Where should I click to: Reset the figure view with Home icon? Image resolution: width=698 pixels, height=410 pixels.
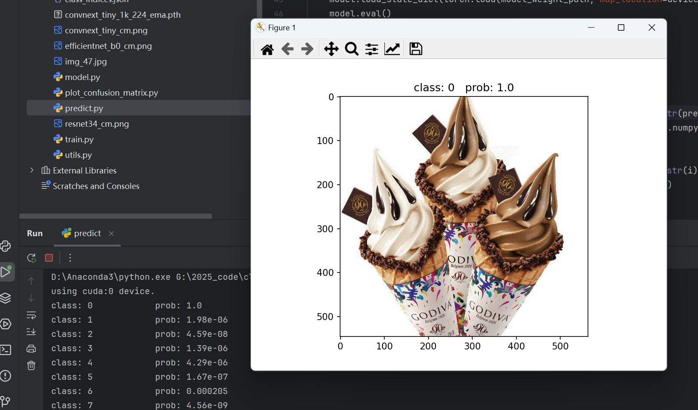tap(267, 49)
